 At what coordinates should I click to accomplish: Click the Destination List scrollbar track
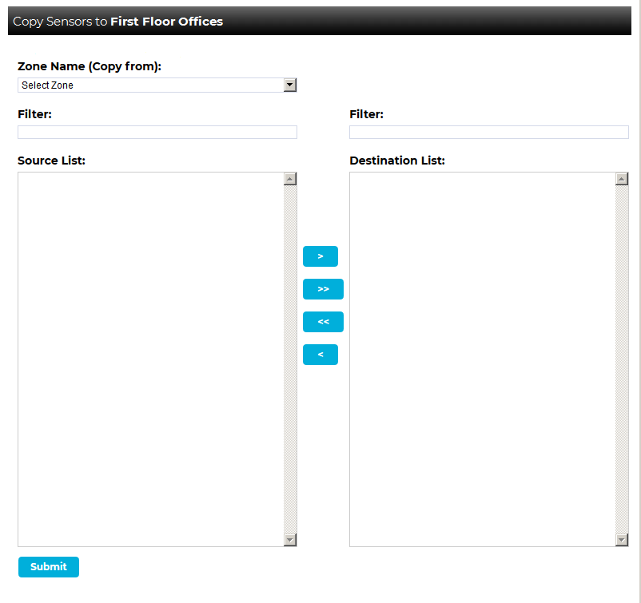tap(622, 359)
